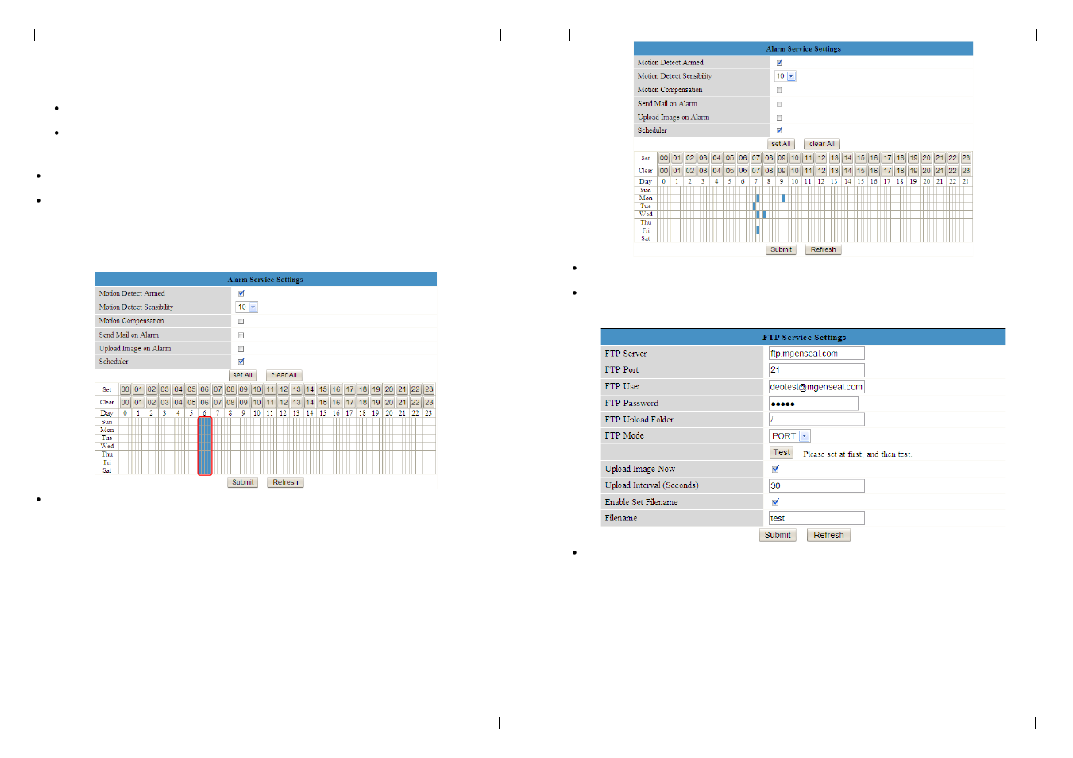Toggle Upload Image Now checkbox

coord(775,469)
